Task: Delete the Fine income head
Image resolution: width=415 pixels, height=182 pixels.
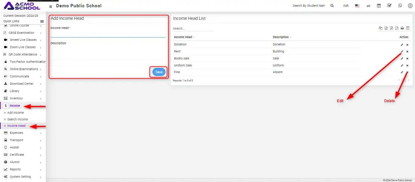Action: [x=407, y=72]
